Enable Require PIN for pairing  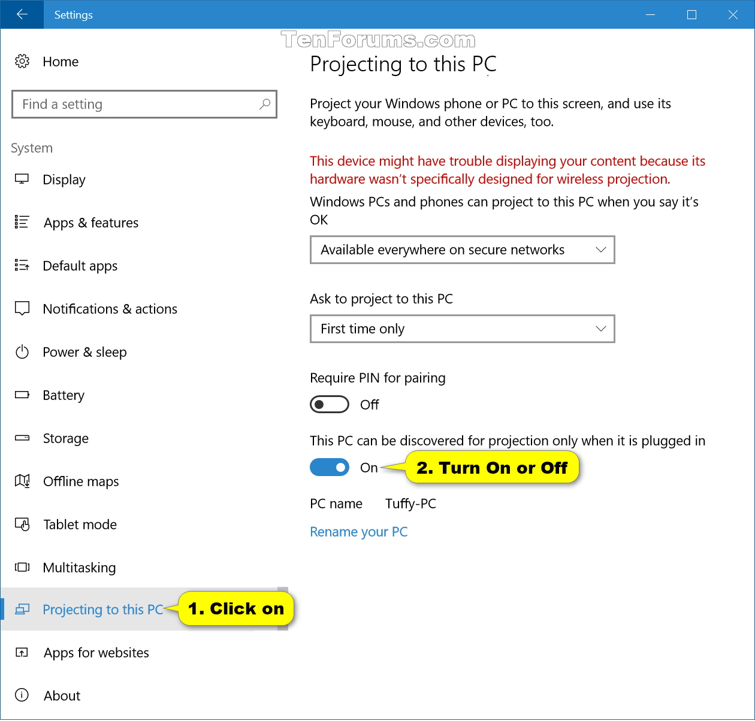coord(330,404)
